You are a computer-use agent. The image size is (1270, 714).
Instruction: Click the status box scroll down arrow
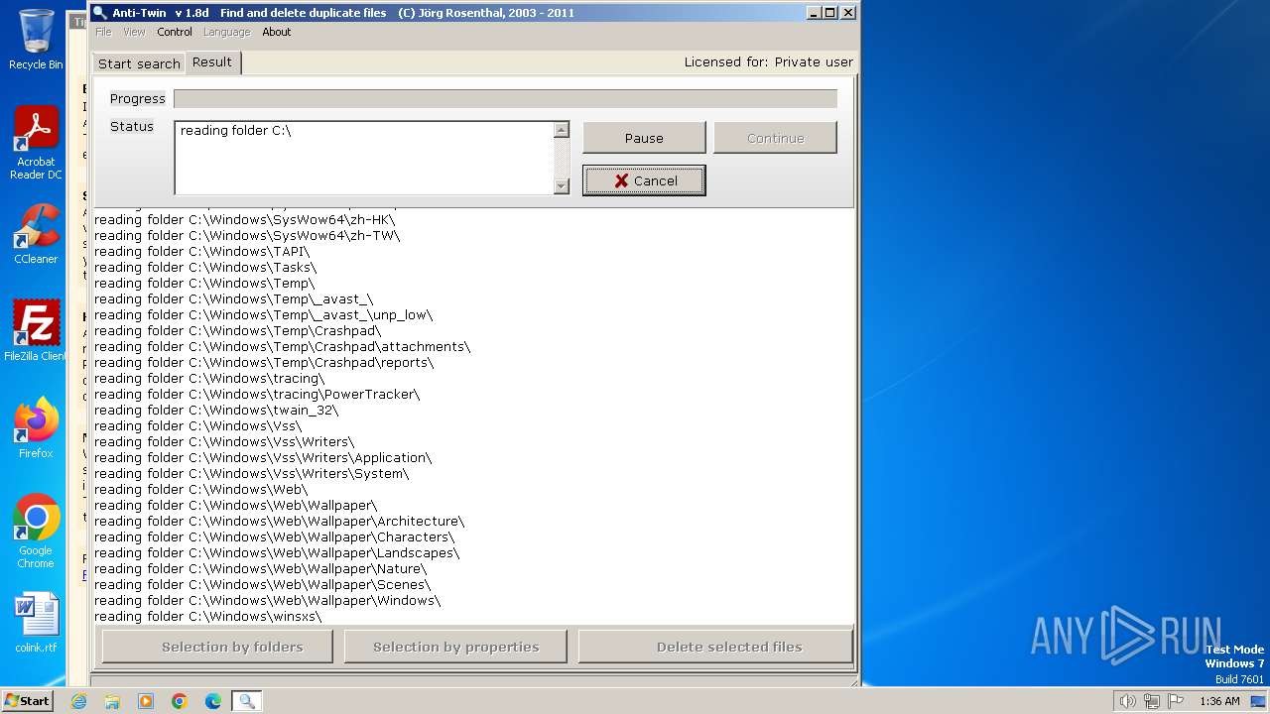[x=562, y=185]
